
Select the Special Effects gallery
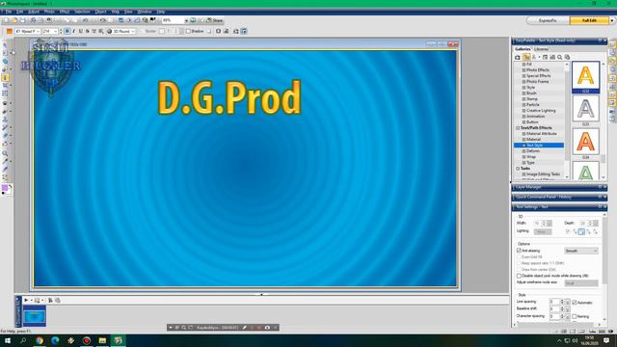click(538, 76)
